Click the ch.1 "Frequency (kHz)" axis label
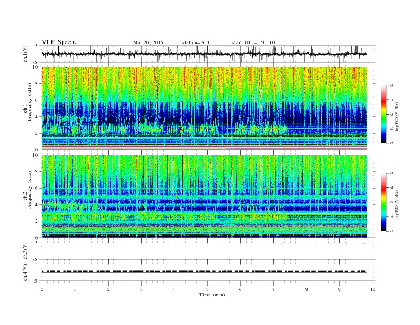This screenshot has width=420, height=325. tap(29, 102)
